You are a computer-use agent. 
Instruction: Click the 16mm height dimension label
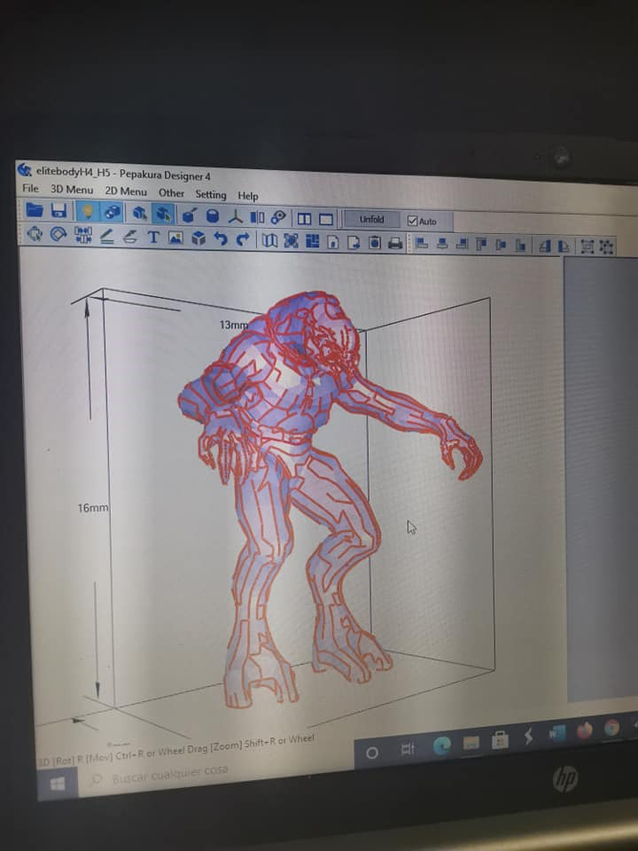coord(93,508)
